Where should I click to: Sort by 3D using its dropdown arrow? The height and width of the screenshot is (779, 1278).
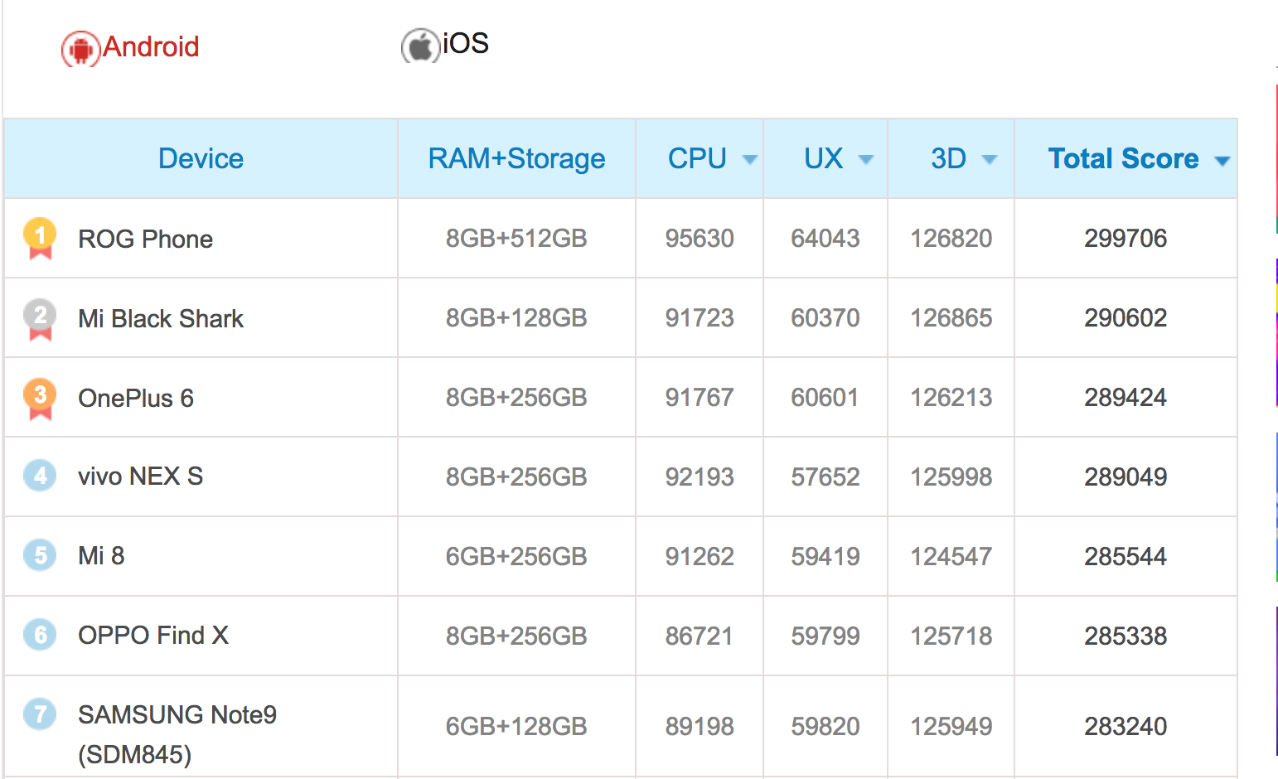tap(990, 160)
